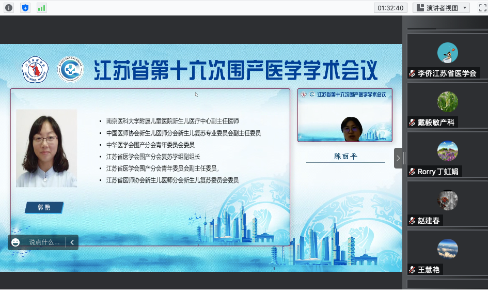The width and height of the screenshot is (488, 291).
Task: Click bullet 中华医学会围产分会青年委员会委员
Action: tap(150, 145)
